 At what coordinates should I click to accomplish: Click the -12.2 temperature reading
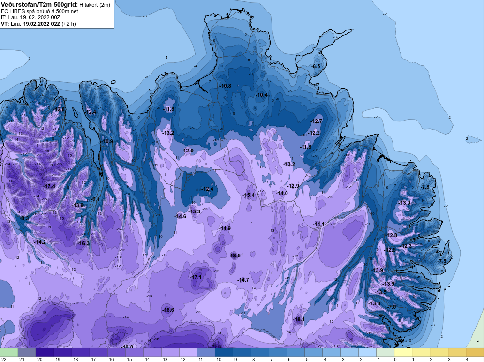click(314, 133)
